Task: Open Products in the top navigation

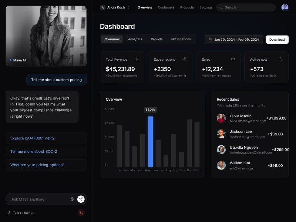Action: [187, 7]
